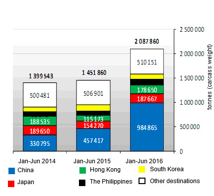Click the yellow South Korea legend swatch
The height and width of the screenshot is (196, 214).
click(142, 170)
